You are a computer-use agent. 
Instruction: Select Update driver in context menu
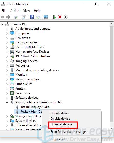(x=60, y=113)
